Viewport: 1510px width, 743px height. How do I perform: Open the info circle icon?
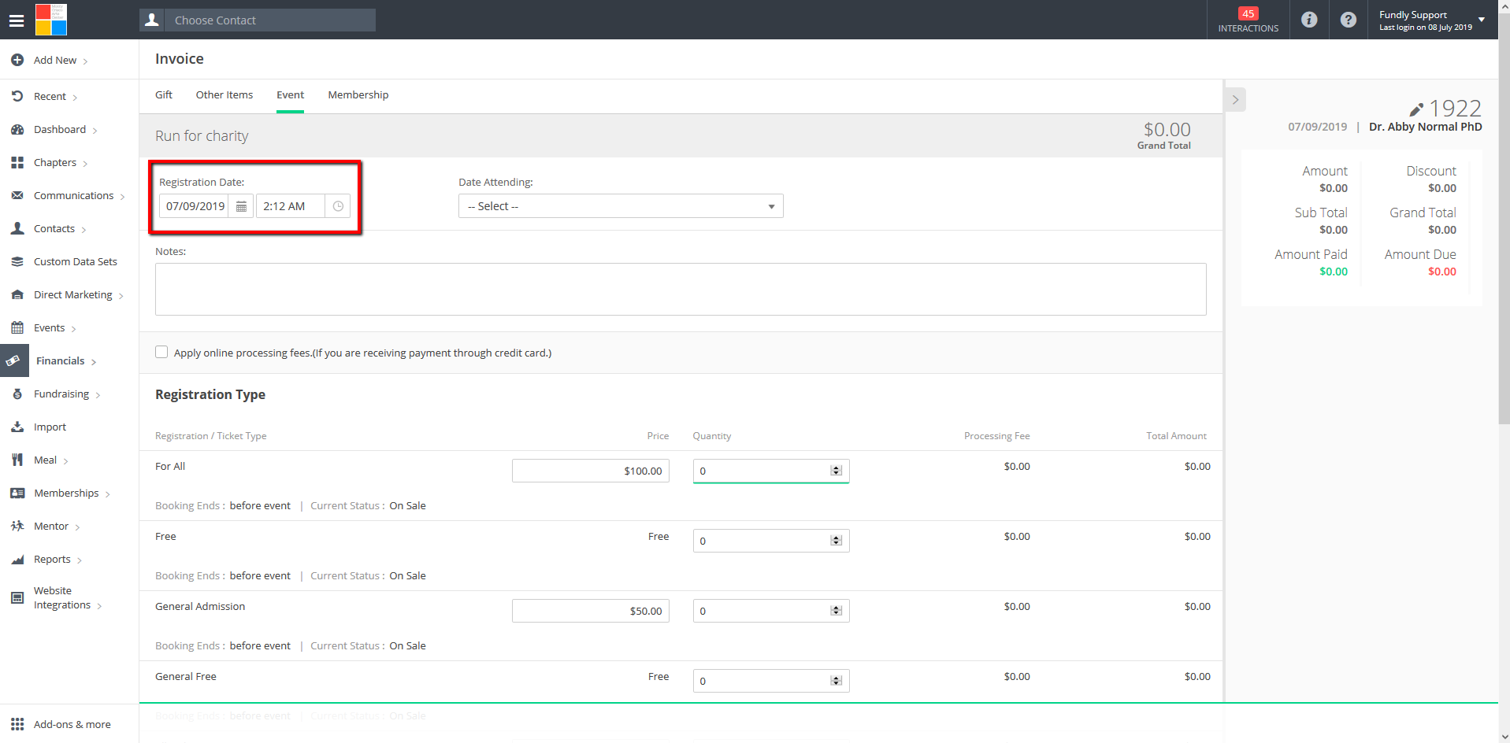tap(1309, 20)
